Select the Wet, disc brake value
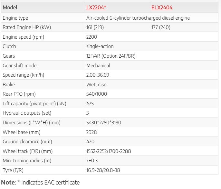The image size is (221, 189). pyautogui.click(x=96, y=85)
